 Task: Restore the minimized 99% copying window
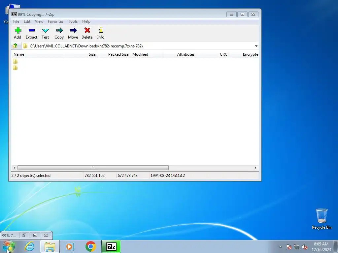coord(24,235)
